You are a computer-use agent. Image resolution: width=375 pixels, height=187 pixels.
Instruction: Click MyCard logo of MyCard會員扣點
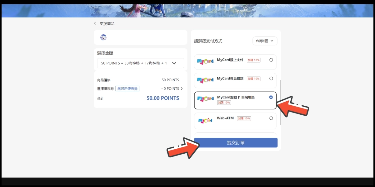205,80
